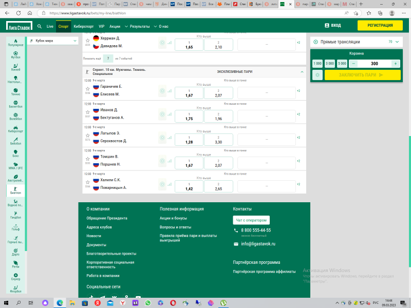The height and width of the screenshot is (308, 411).
Task: Increase bet amount with plus button
Action: click(x=395, y=64)
